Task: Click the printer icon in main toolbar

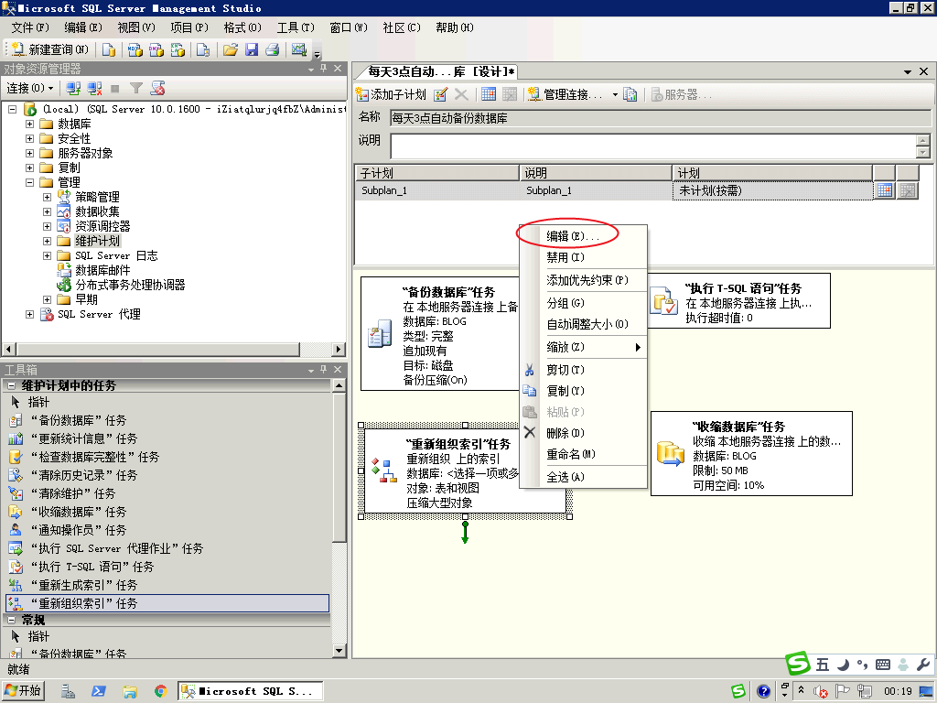Action: [x=273, y=49]
